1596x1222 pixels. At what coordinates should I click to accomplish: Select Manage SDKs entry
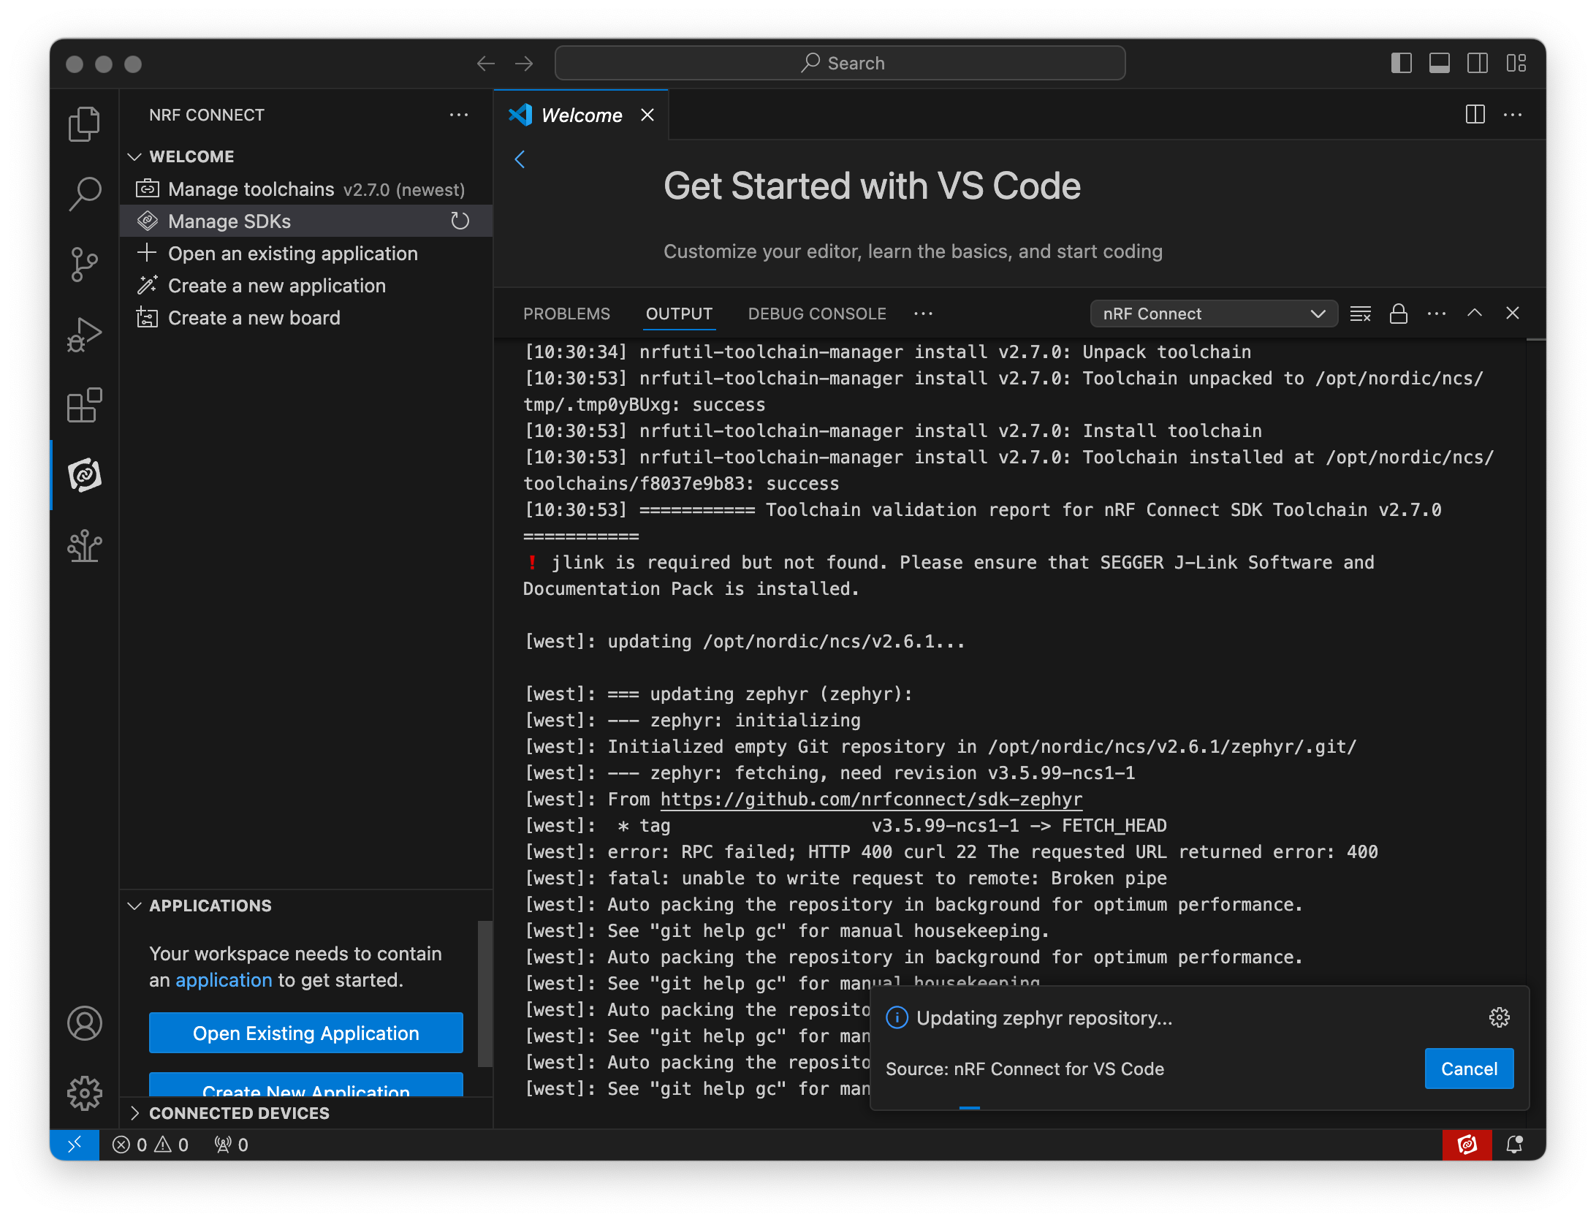click(x=306, y=221)
